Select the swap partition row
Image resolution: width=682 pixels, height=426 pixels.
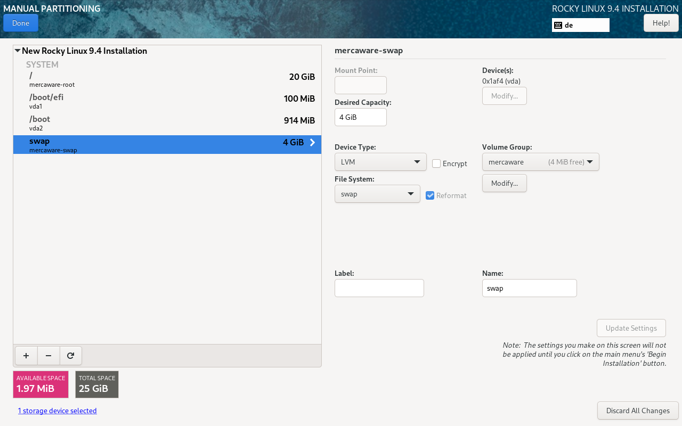pos(167,144)
